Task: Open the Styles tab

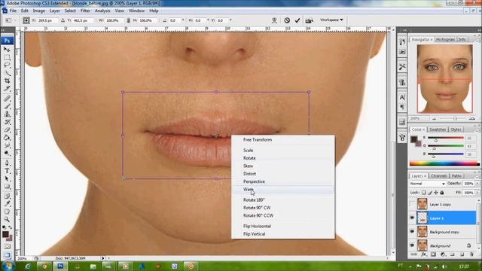Action: point(456,129)
